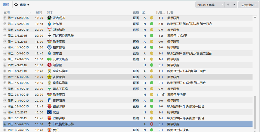
Task: Click Leverkusen badge on 21/4/2015 row
Action: coord(49,95)
